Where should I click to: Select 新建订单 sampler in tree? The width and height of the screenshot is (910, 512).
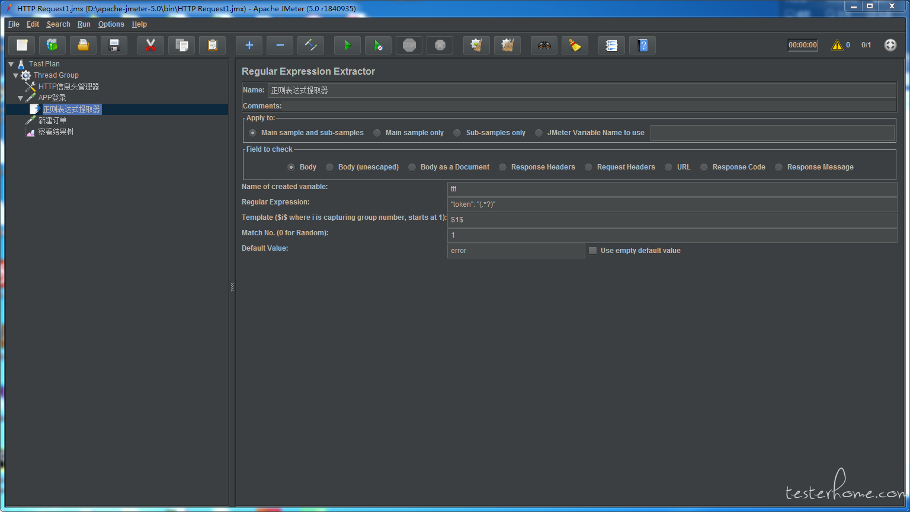52,120
